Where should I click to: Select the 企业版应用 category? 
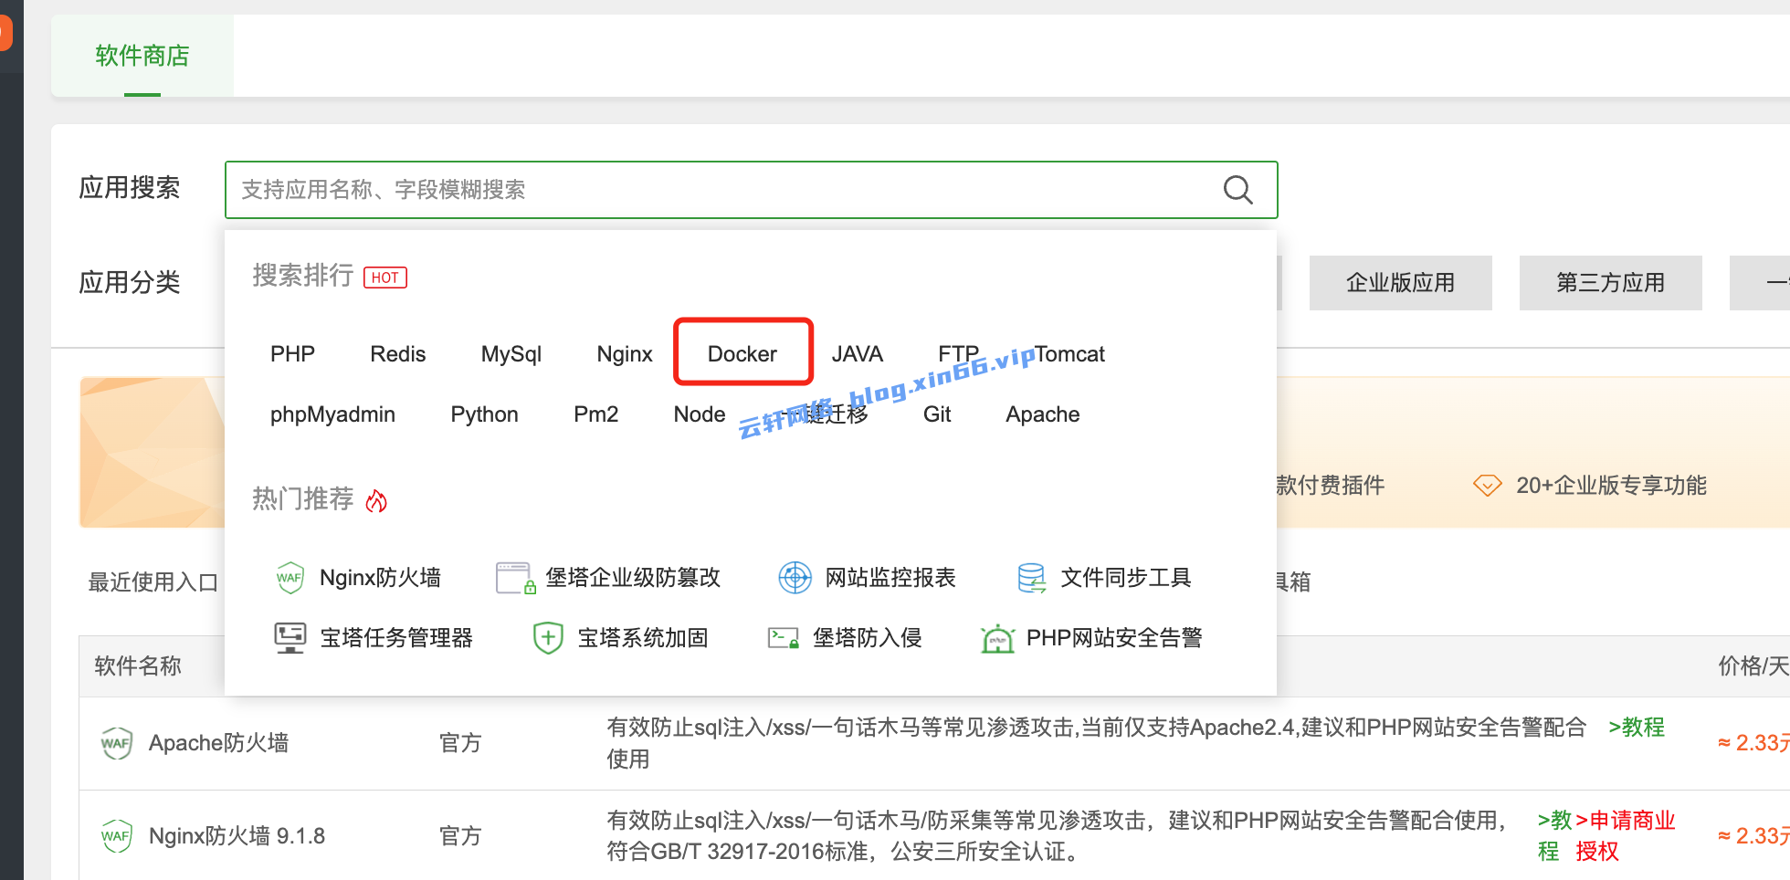(x=1401, y=283)
